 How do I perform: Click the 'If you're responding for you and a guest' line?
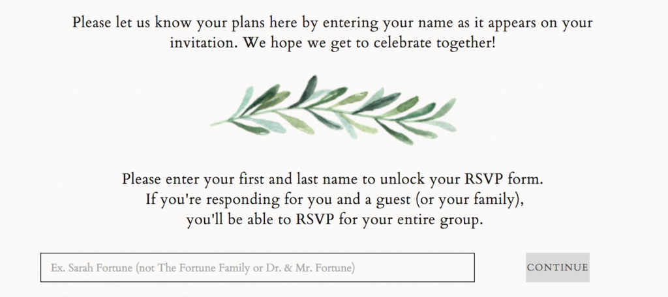(x=335, y=199)
